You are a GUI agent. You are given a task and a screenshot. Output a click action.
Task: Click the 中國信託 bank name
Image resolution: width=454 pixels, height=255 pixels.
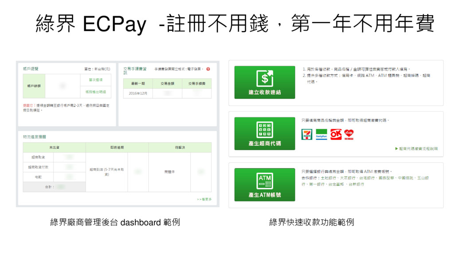tap(405, 178)
